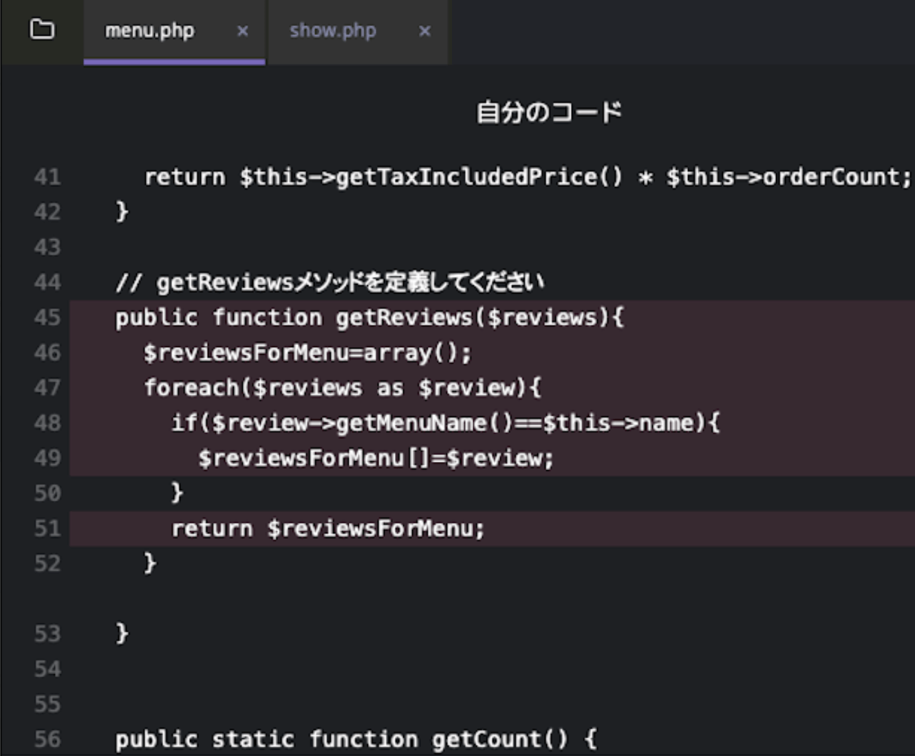
Task: Click line number 50 in the gutter
Action: coord(47,493)
